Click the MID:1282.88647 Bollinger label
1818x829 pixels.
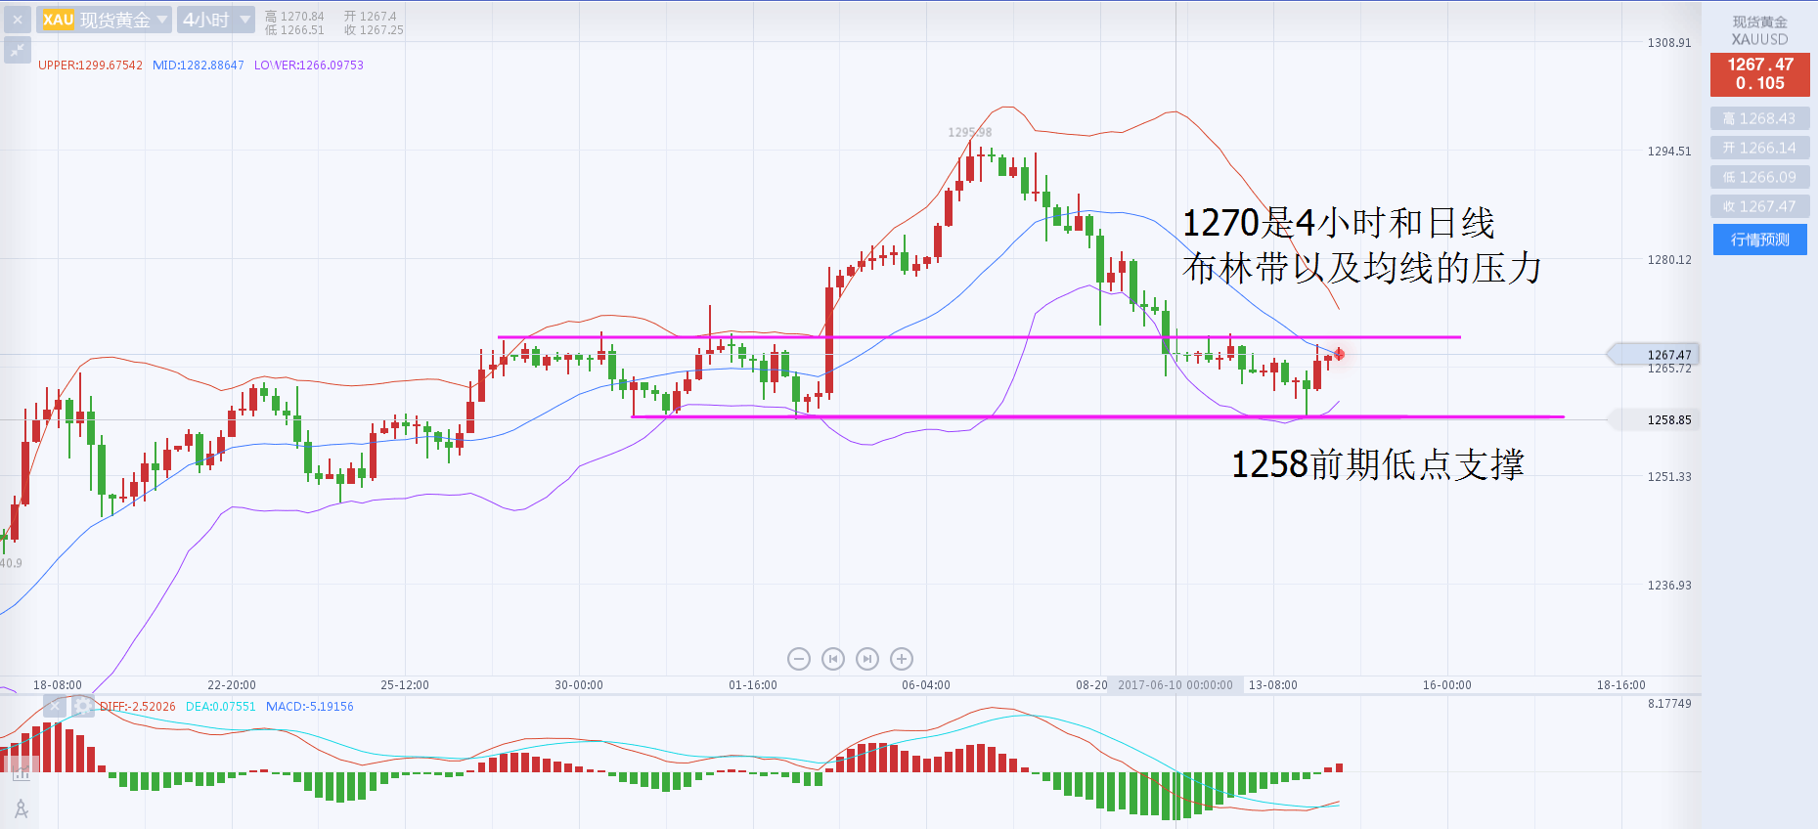tap(199, 65)
